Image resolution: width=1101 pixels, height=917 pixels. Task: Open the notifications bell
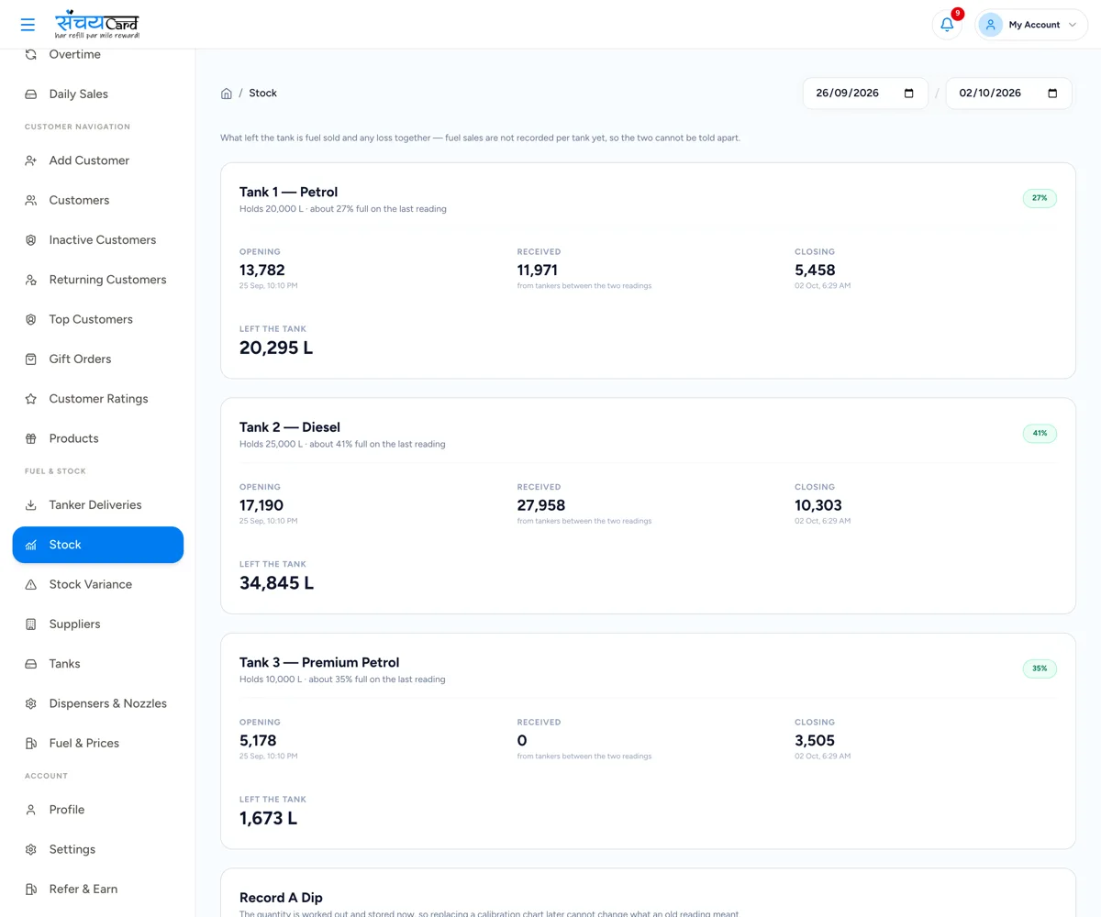(x=947, y=25)
